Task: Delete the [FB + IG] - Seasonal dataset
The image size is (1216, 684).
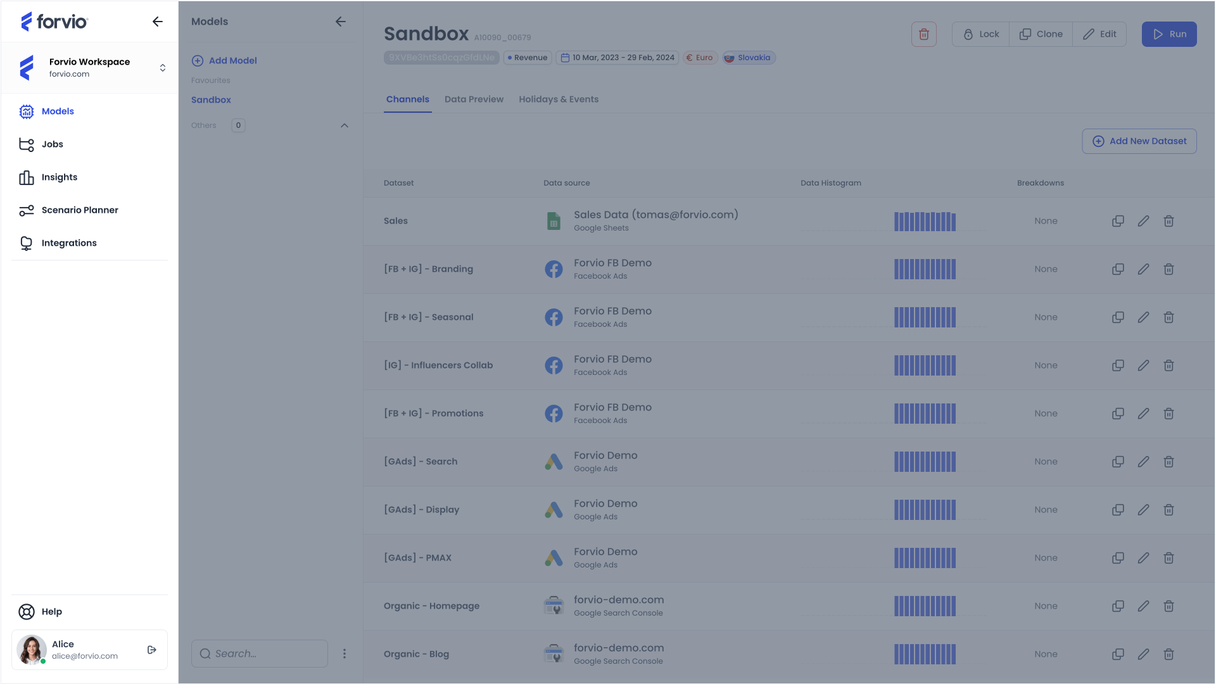Action: click(1168, 317)
